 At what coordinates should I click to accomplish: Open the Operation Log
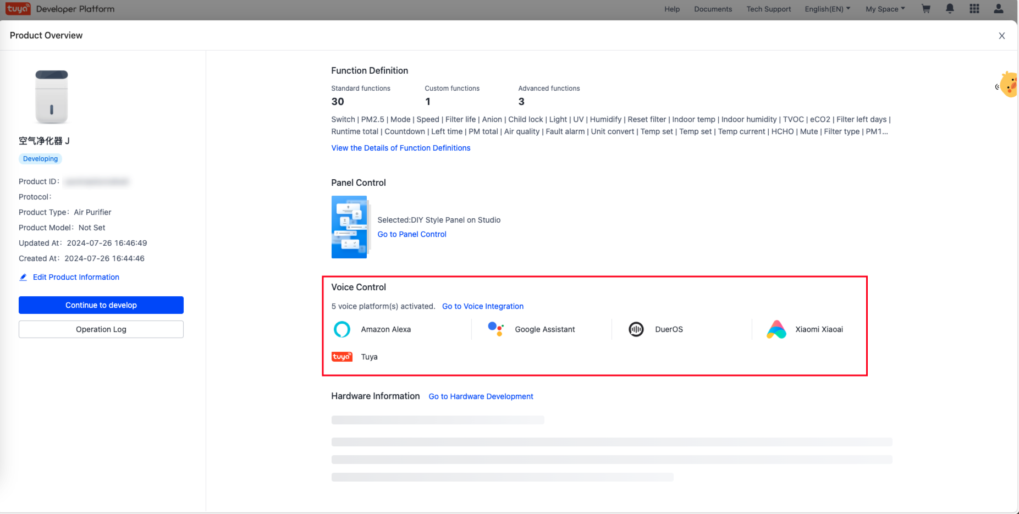pyautogui.click(x=101, y=329)
